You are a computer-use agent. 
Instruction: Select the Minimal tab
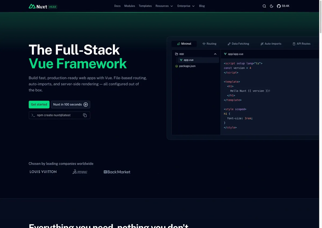click(x=184, y=44)
